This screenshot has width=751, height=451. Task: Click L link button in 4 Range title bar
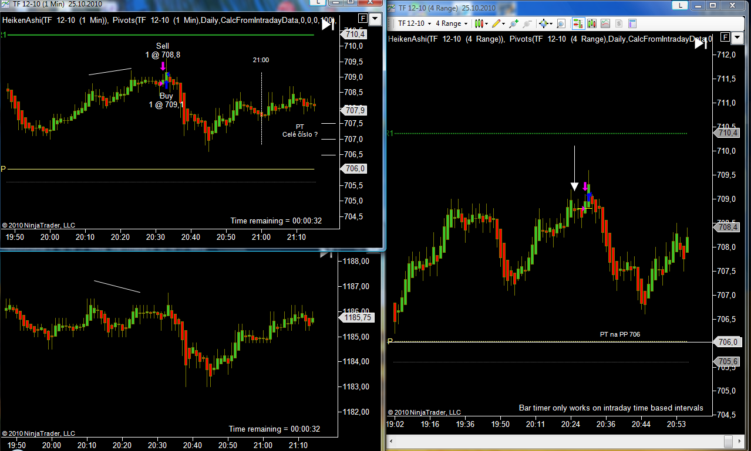click(x=680, y=5)
